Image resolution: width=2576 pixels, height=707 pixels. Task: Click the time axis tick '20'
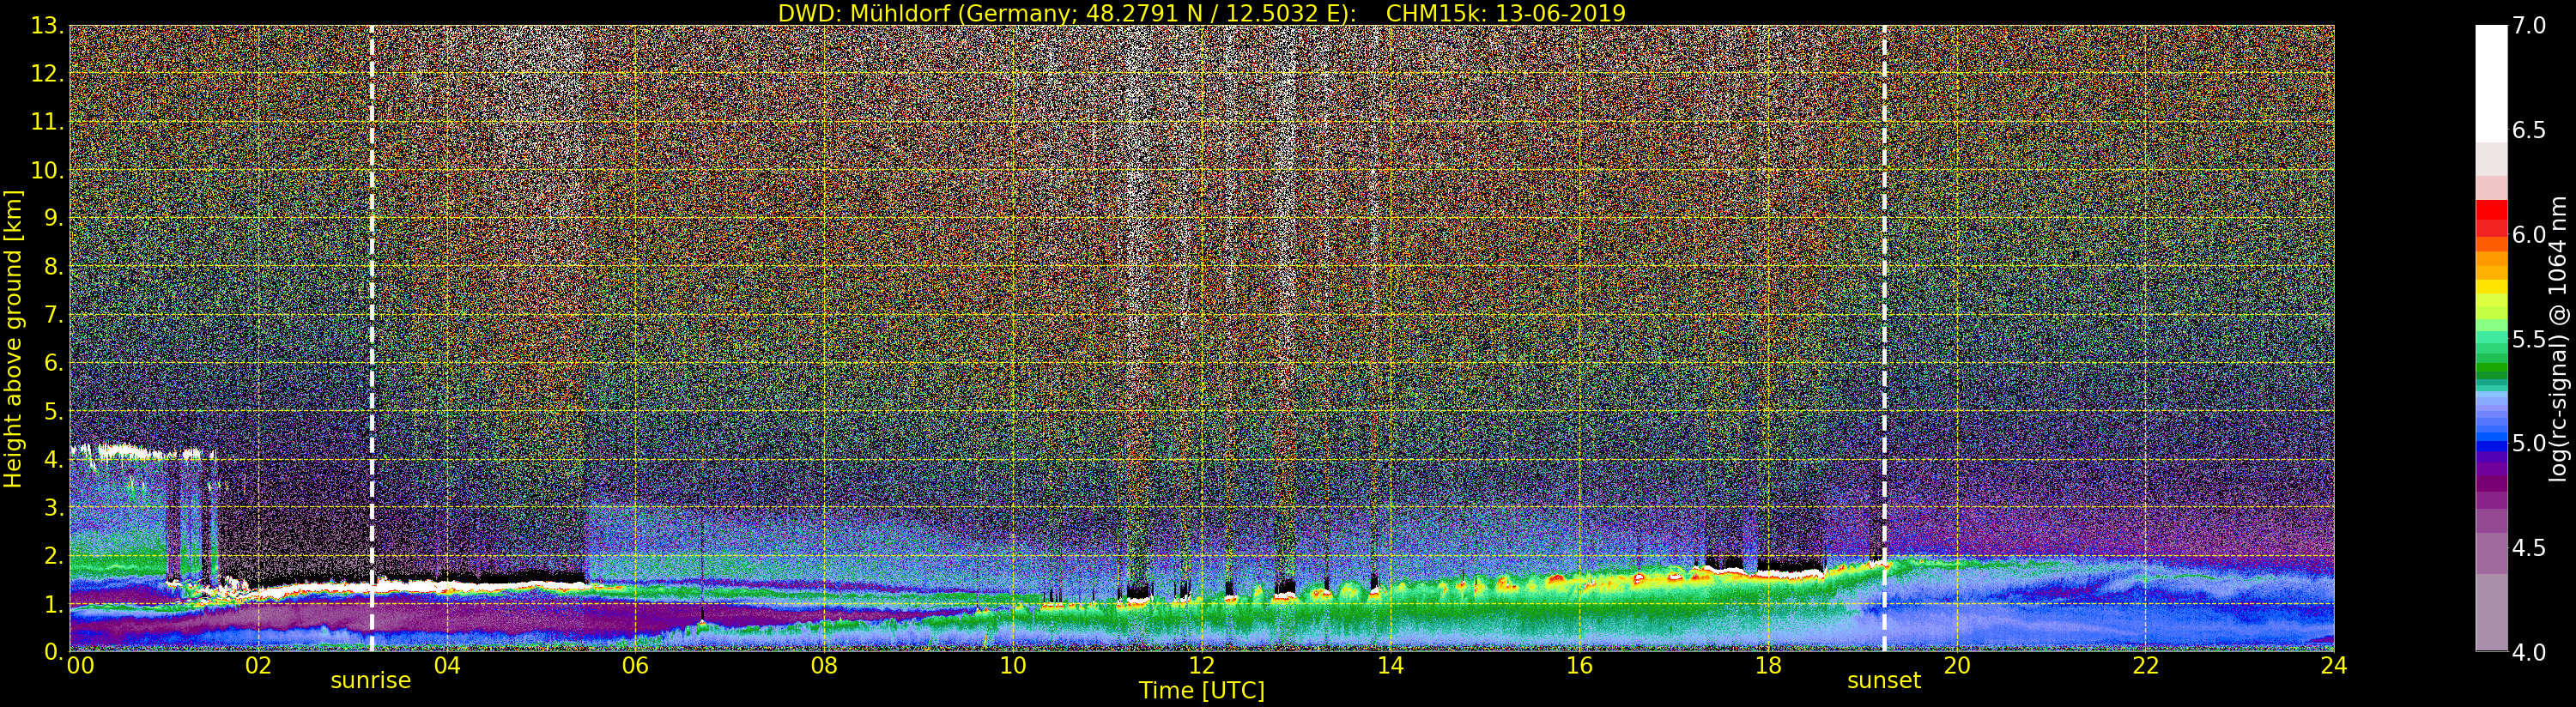(x=1956, y=665)
